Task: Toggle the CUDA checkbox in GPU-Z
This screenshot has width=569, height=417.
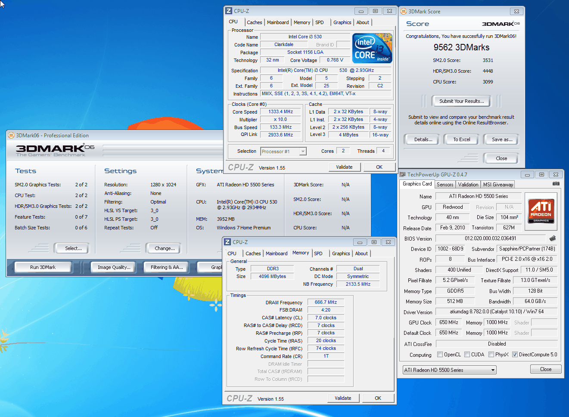Action: (x=467, y=355)
